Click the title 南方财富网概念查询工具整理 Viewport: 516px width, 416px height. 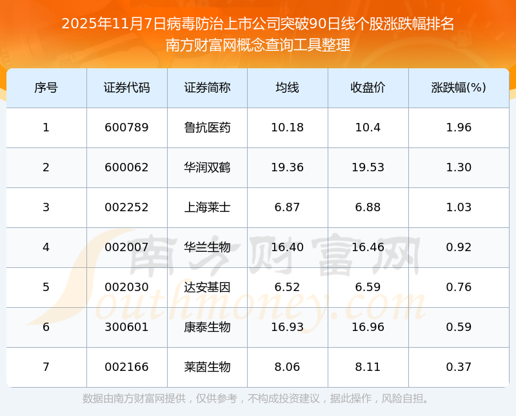(258, 45)
